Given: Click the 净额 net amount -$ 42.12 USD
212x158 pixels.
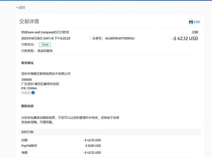Looking at the screenshot, I should pyautogui.click(x=92, y=152).
